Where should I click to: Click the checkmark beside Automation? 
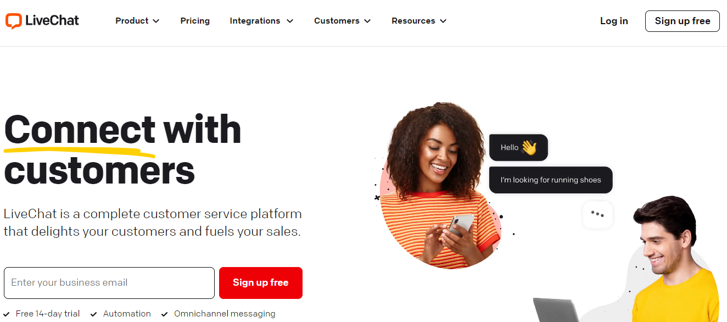94,314
